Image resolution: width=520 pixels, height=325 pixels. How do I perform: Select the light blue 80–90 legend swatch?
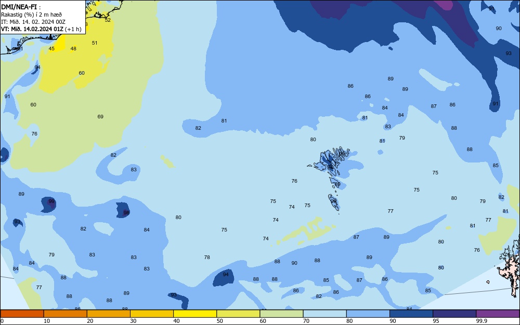(x=368, y=314)
